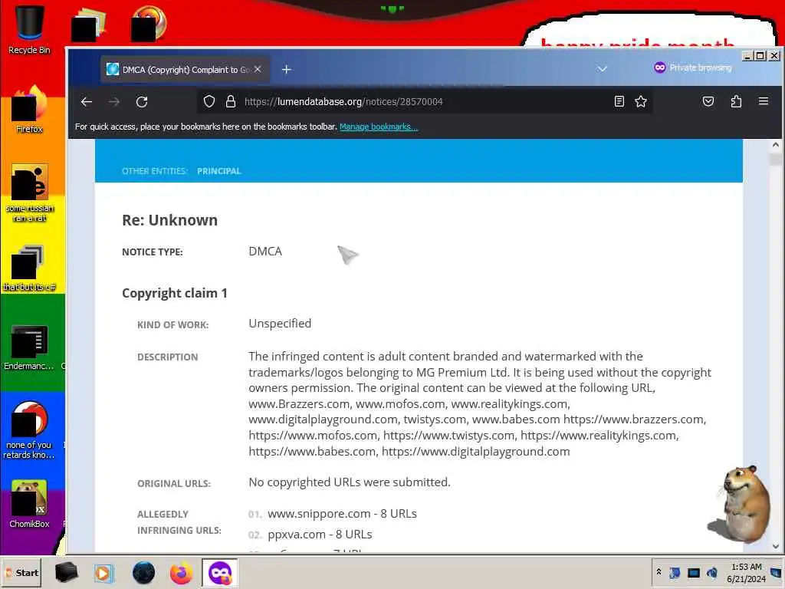
Task: Click the Firefox taskbar icon
Action: (181, 572)
